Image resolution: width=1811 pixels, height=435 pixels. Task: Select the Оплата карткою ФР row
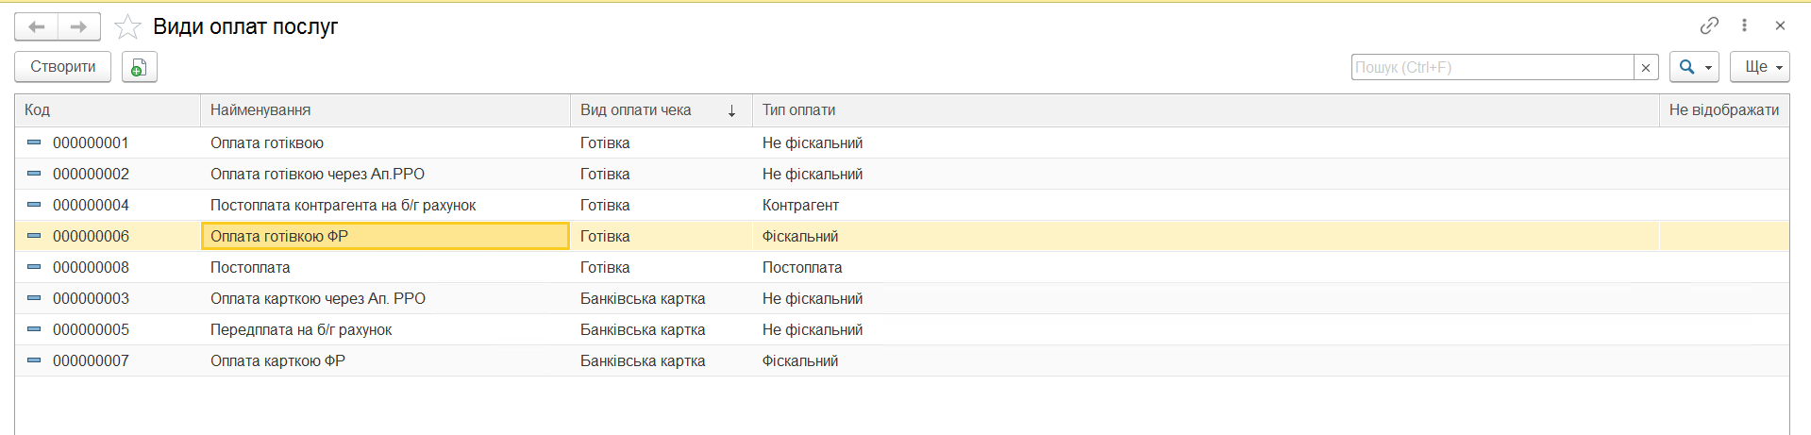pos(277,360)
